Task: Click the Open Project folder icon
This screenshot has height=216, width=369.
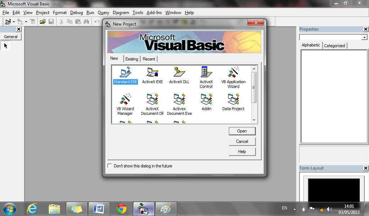Action: (43, 22)
